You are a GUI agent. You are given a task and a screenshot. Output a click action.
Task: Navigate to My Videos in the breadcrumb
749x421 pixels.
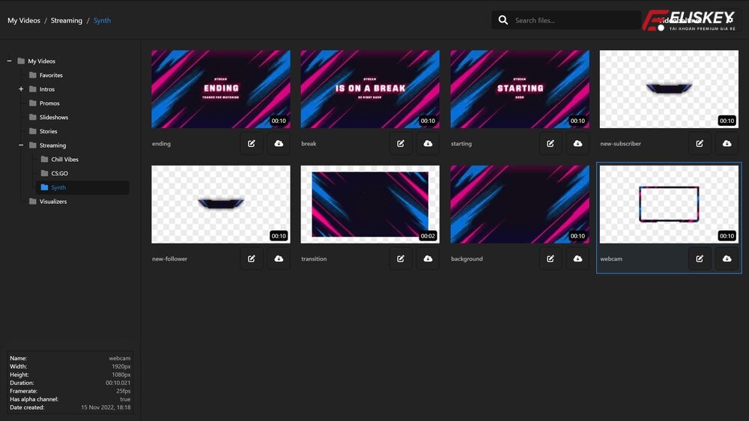[22, 20]
